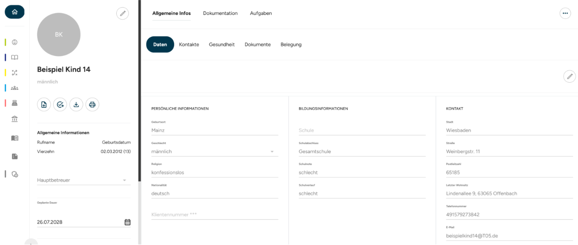Click the Schulverlauf field

(x=362, y=193)
